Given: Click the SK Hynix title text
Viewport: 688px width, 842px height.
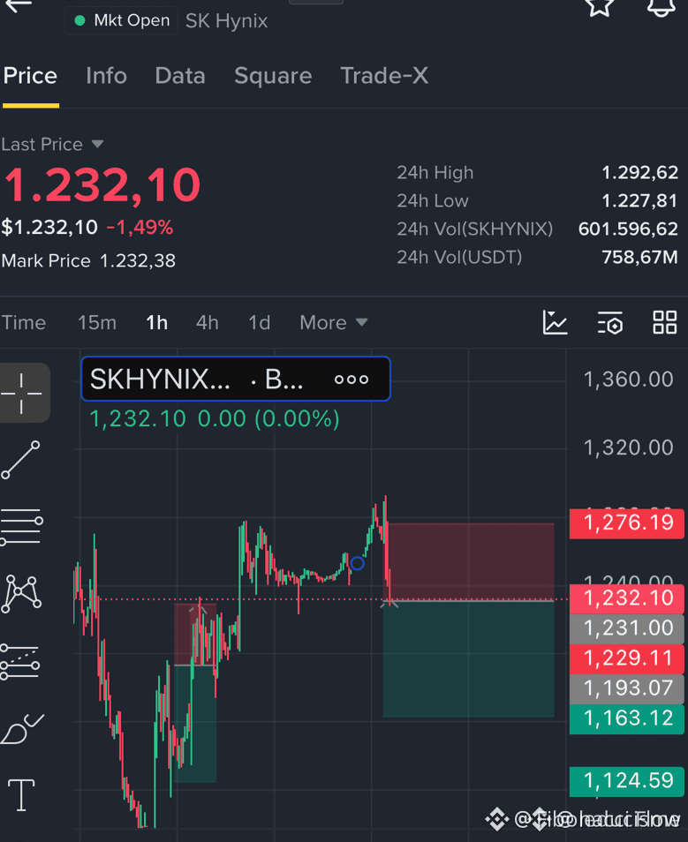Looking at the screenshot, I should pyautogui.click(x=226, y=21).
